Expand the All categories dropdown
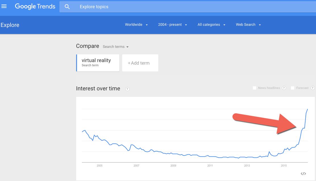Image resolution: width=316 pixels, height=181 pixels. point(211,25)
